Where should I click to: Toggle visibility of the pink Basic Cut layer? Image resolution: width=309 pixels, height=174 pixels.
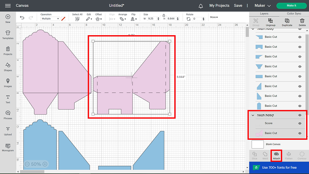(x=300, y=133)
